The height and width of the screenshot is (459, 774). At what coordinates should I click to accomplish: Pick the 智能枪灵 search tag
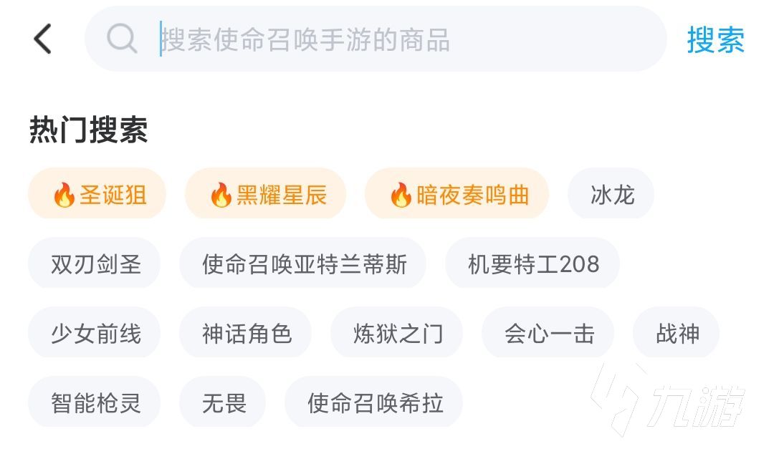click(x=95, y=402)
